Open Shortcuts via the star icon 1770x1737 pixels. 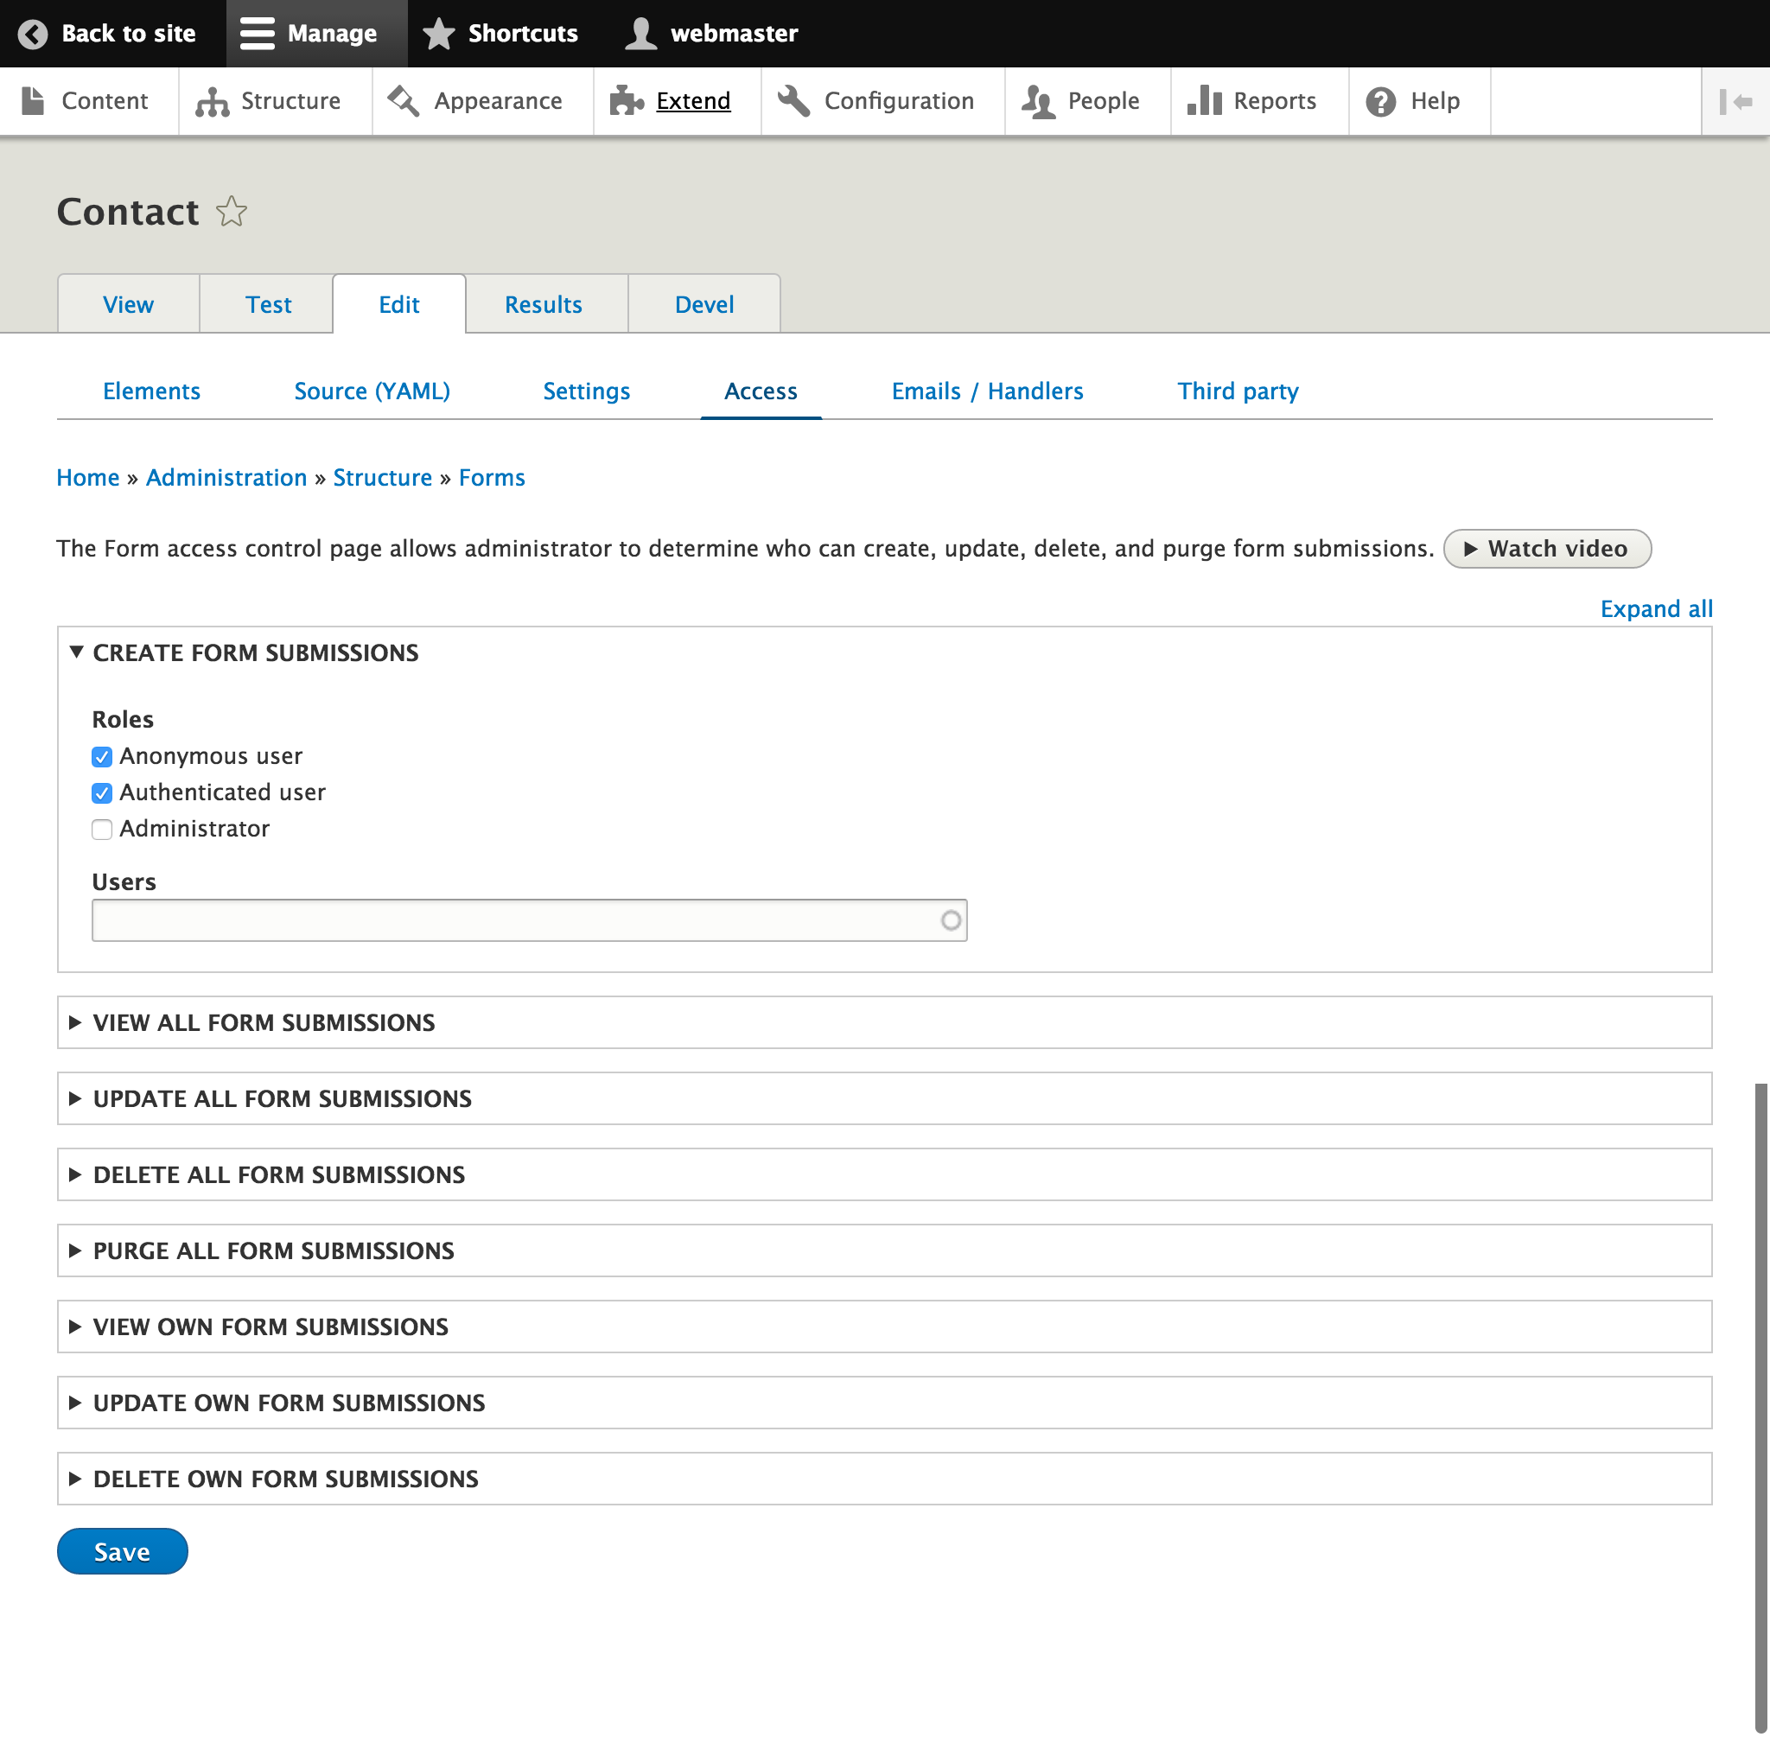click(438, 33)
